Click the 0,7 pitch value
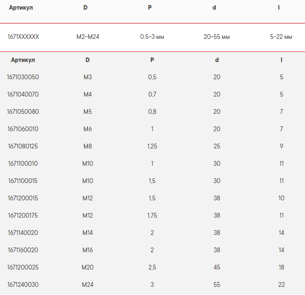 click(x=152, y=94)
